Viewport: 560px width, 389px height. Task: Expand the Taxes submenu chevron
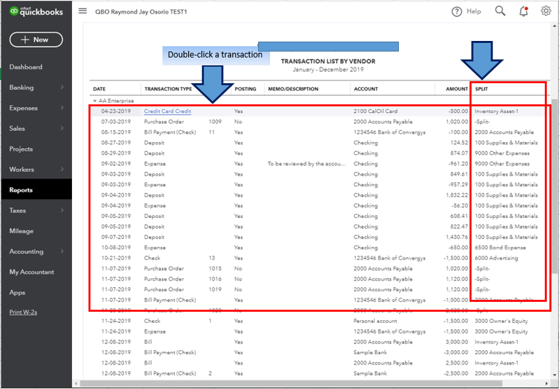[62, 210]
